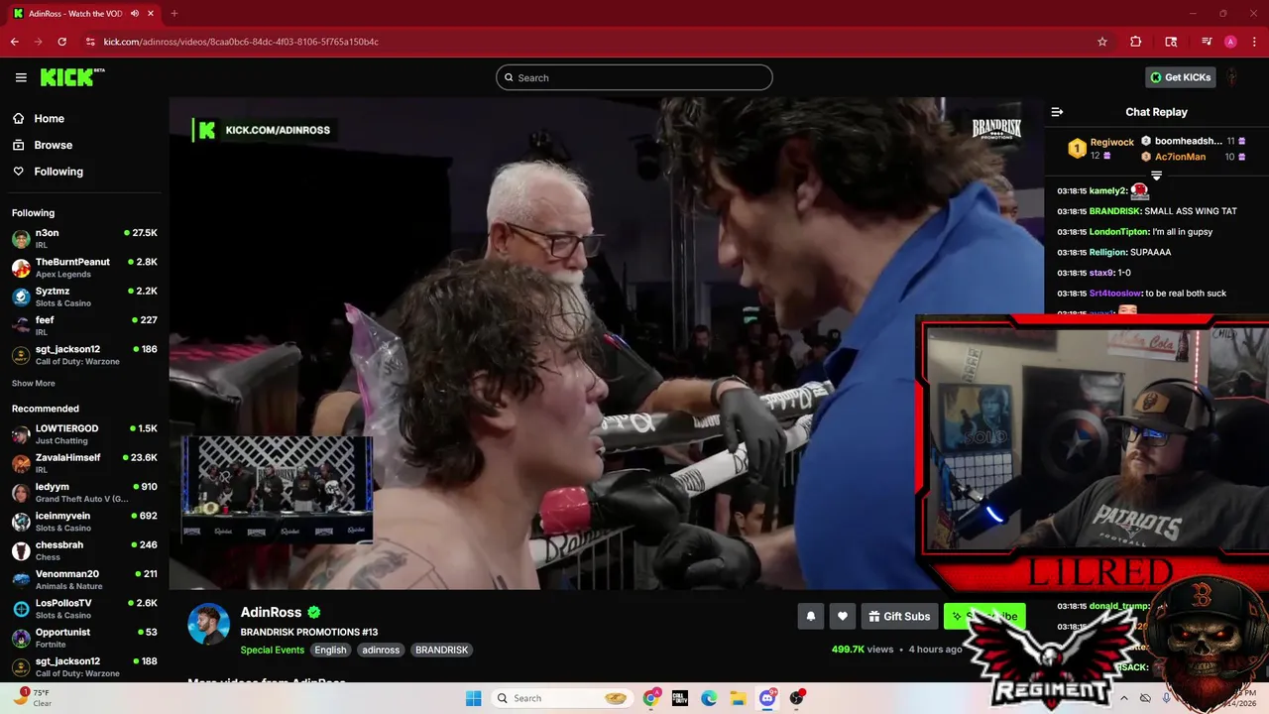View site information icon in address bar
1269x714 pixels.
[x=90, y=42]
